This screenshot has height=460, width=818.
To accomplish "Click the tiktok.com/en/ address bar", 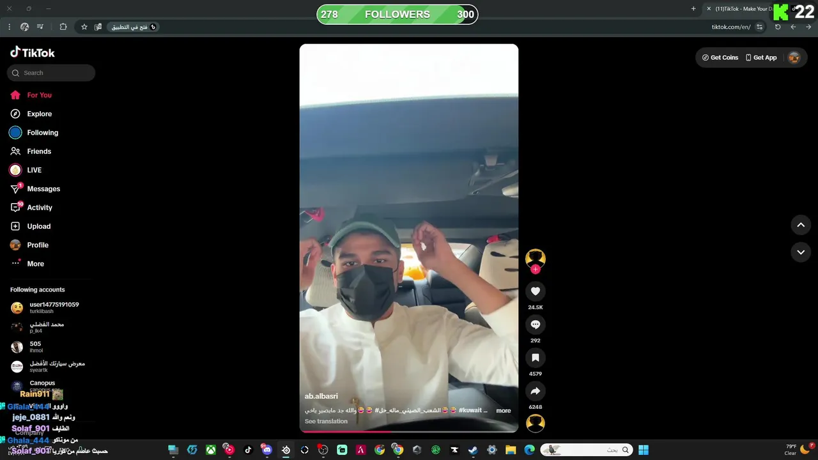I will [x=731, y=27].
